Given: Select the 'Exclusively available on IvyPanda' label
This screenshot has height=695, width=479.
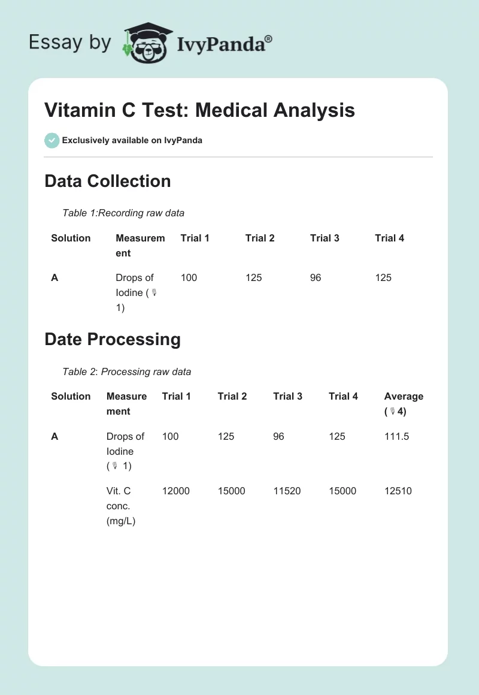Looking at the screenshot, I should point(132,140).
